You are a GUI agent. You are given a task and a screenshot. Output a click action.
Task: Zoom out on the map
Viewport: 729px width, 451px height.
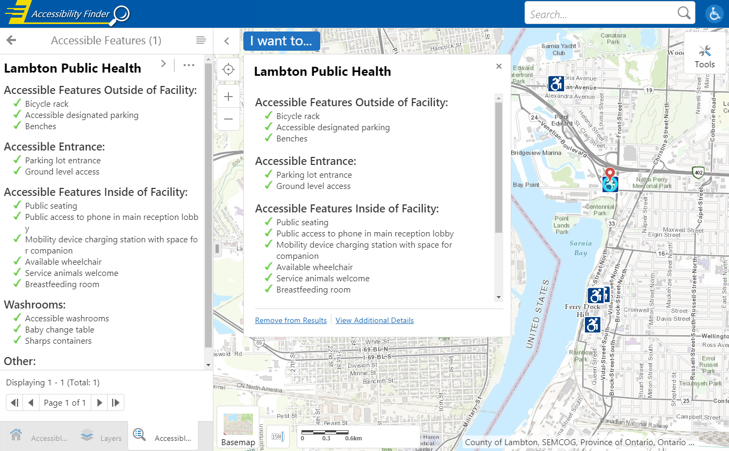(x=228, y=119)
